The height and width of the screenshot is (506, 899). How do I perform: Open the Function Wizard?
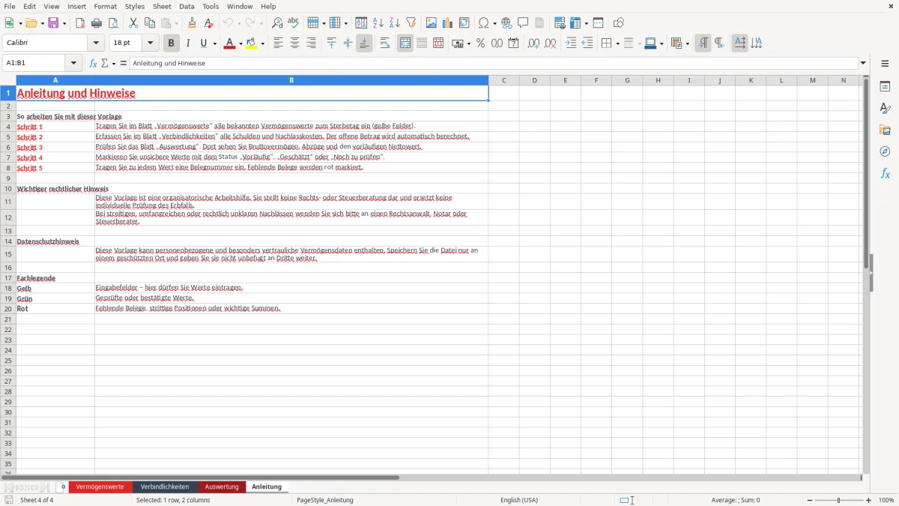[93, 64]
